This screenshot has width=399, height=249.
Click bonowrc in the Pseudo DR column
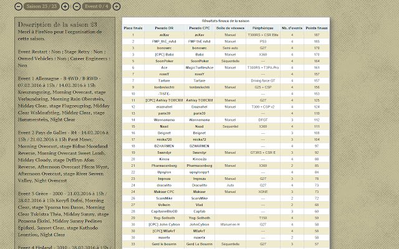tap(164, 48)
